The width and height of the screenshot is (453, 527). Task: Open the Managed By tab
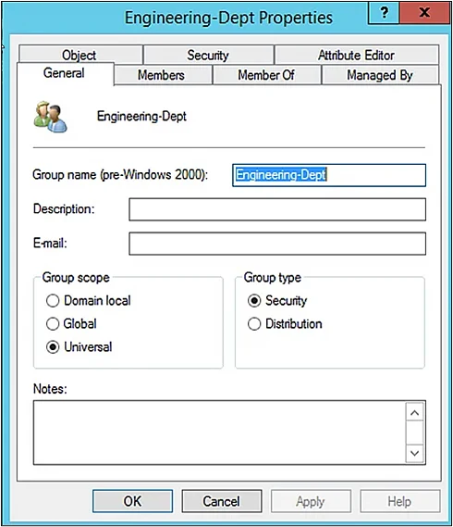tap(380, 75)
